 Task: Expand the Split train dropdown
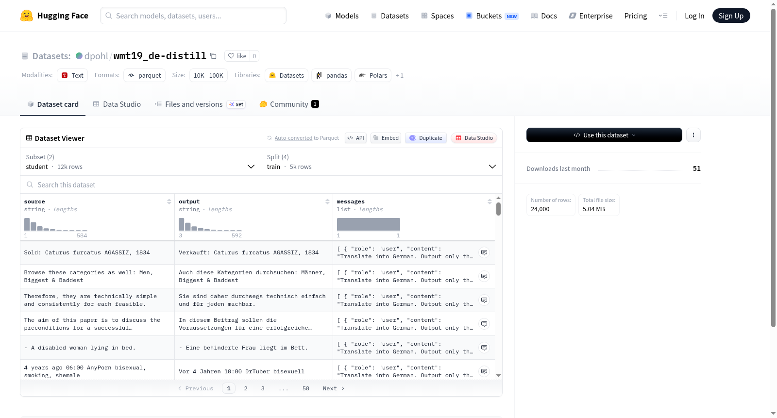(x=381, y=162)
